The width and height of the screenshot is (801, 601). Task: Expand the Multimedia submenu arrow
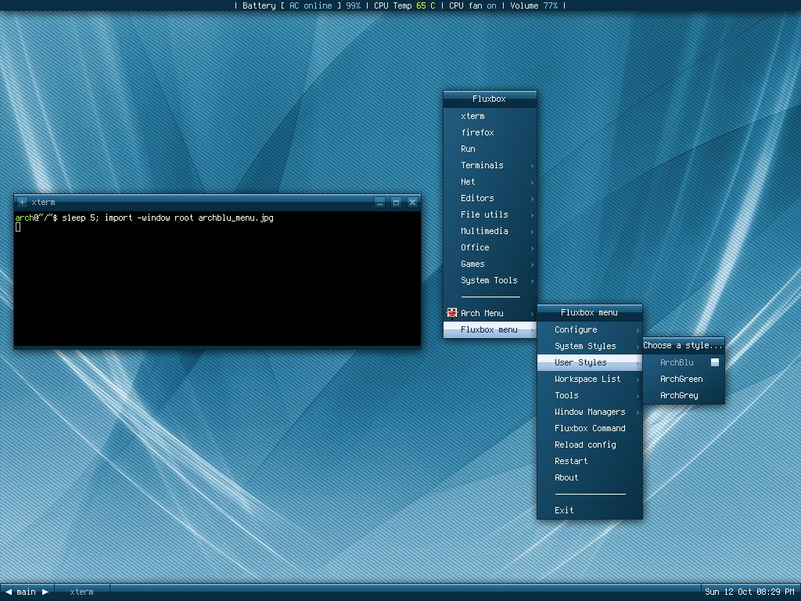tap(532, 232)
